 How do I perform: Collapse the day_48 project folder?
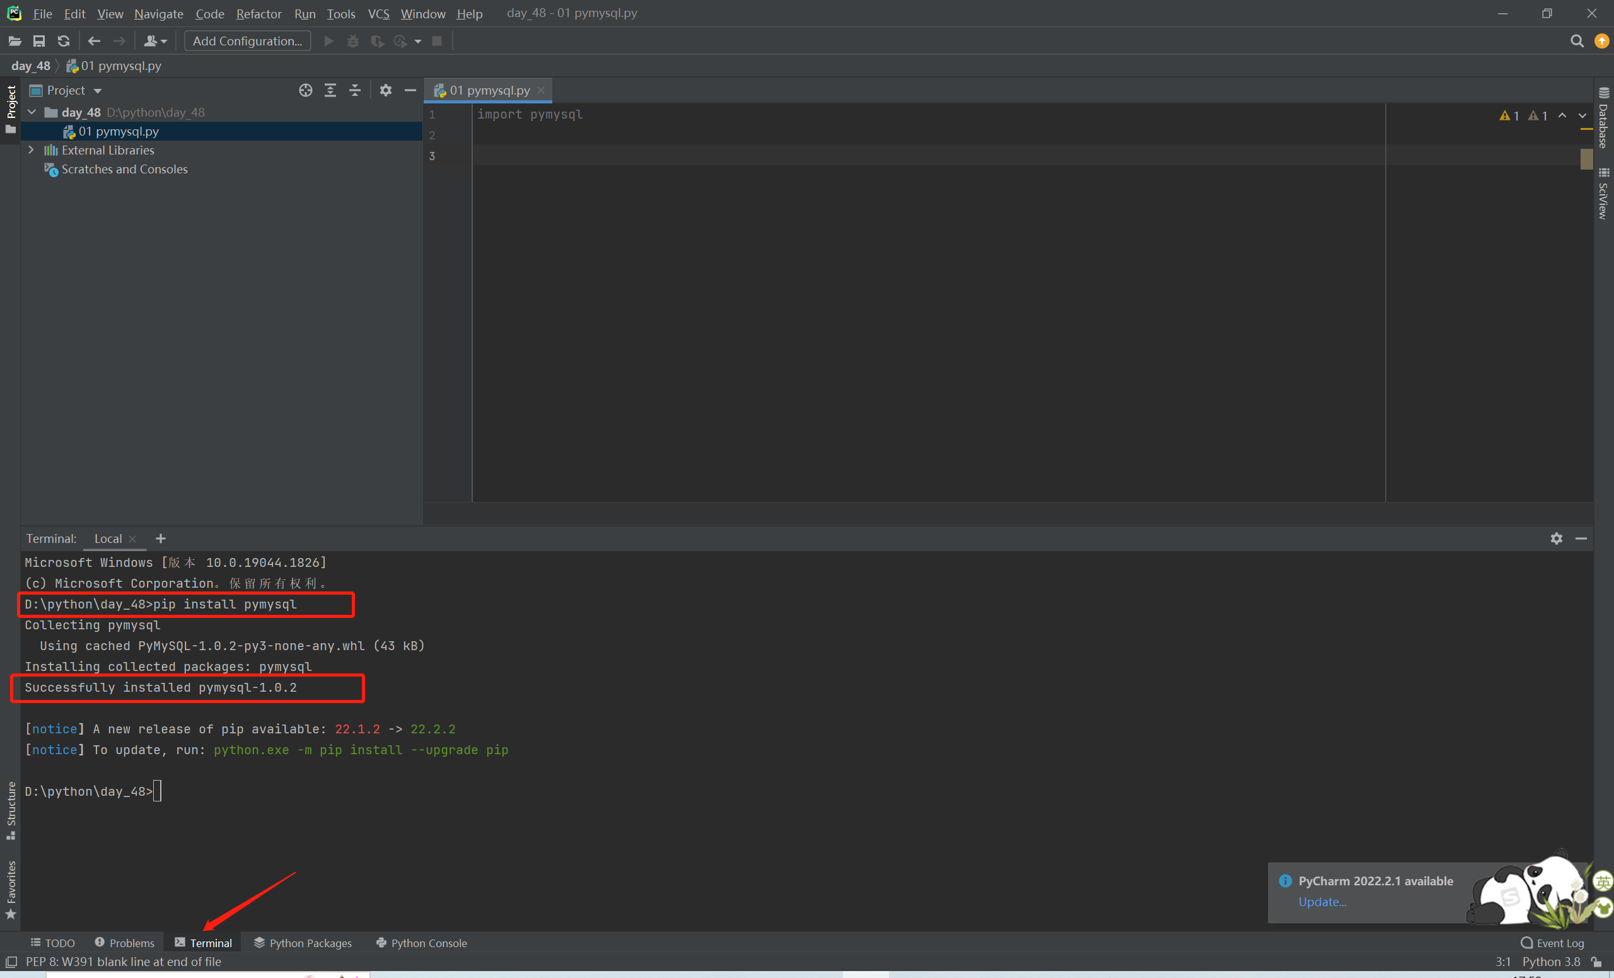[32, 112]
